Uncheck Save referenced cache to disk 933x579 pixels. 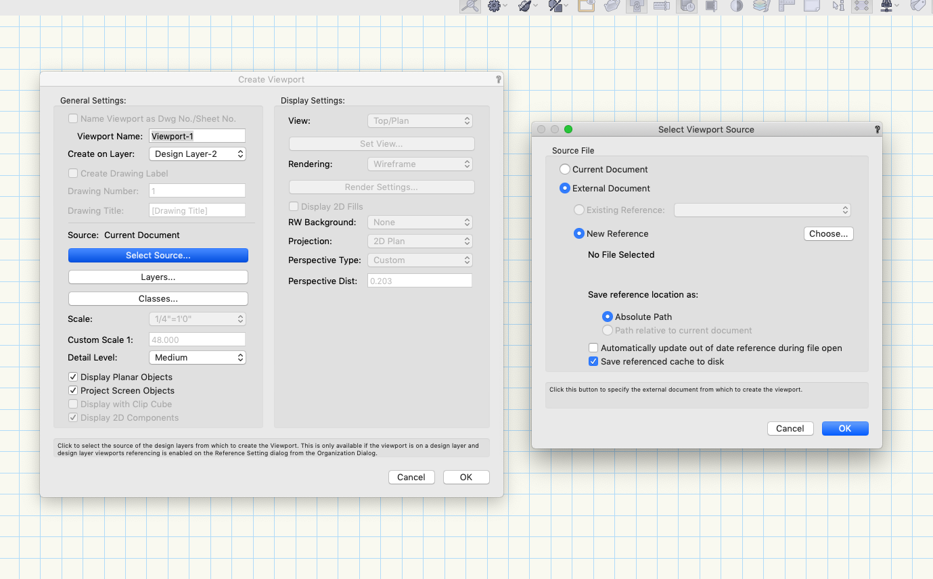(x=593, y=362)
